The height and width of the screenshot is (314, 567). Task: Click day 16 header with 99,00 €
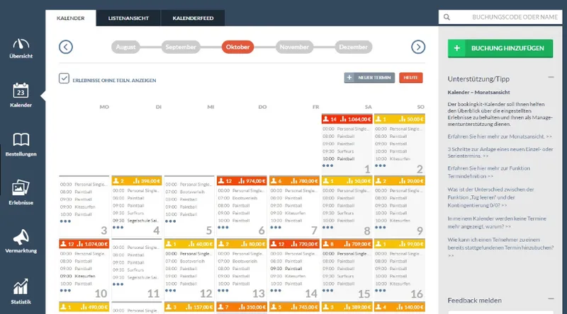tap(400, 243)
